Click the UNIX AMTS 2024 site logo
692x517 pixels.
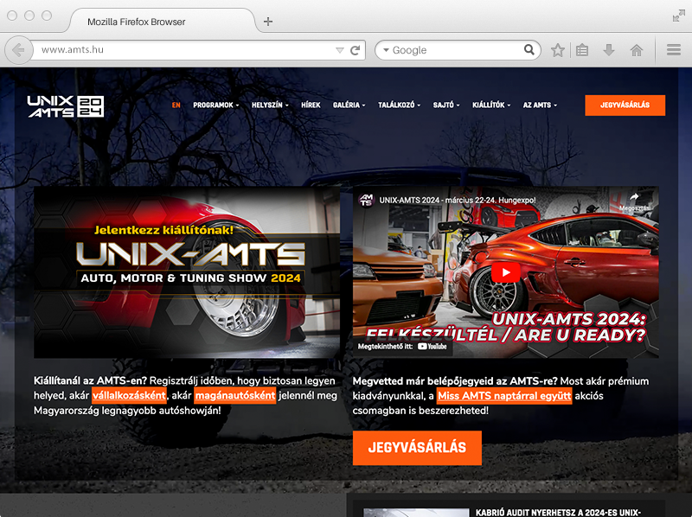[65, 105]
